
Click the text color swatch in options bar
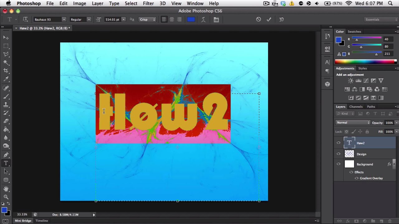(191, 19)
